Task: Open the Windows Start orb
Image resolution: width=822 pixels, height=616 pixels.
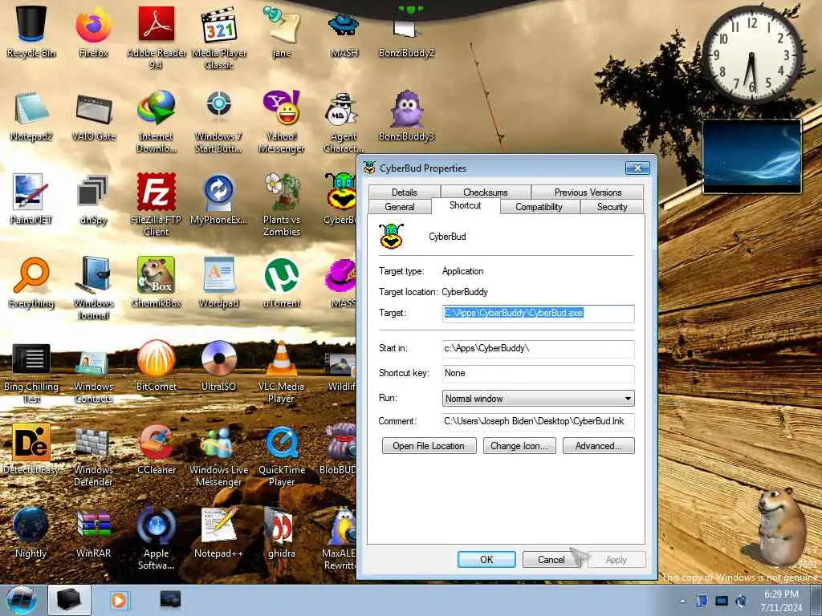Action: pos(22,600)
